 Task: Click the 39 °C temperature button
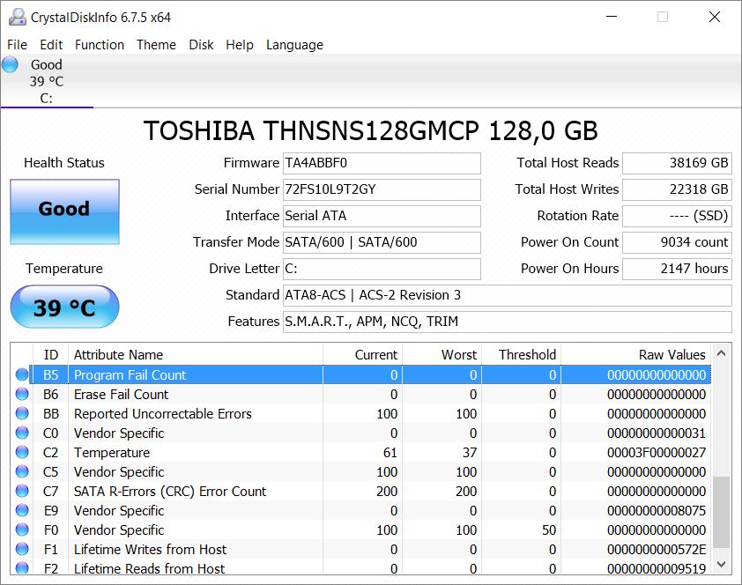click(65, 307)
